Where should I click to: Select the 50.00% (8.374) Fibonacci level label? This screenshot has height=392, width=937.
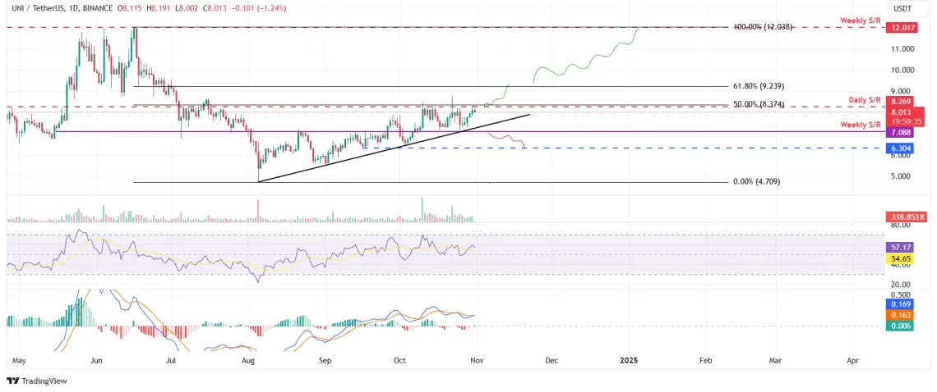[760, 105]
